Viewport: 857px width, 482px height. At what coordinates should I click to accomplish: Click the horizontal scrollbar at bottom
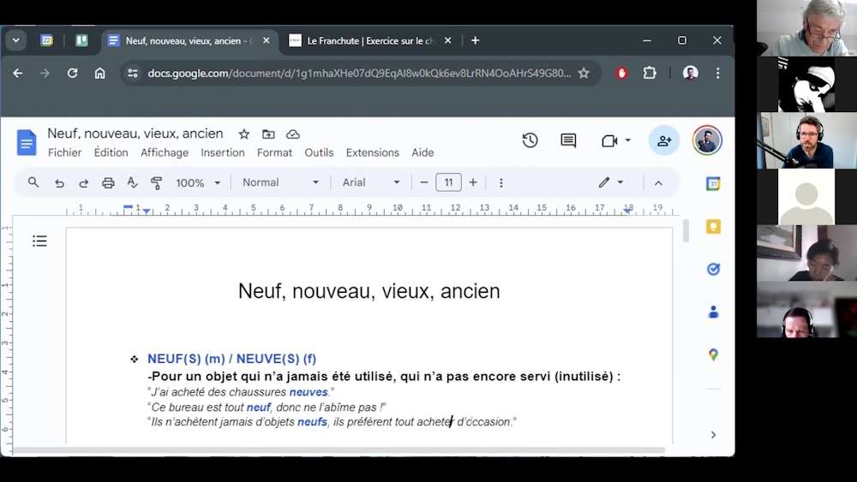coord(339,450)
